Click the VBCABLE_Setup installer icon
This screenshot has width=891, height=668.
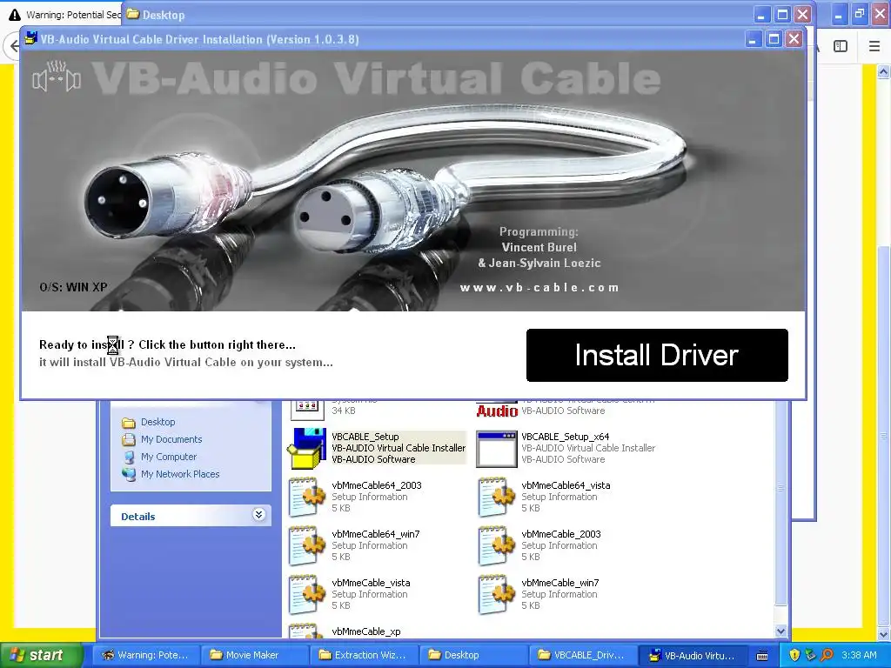click(307, 448)
